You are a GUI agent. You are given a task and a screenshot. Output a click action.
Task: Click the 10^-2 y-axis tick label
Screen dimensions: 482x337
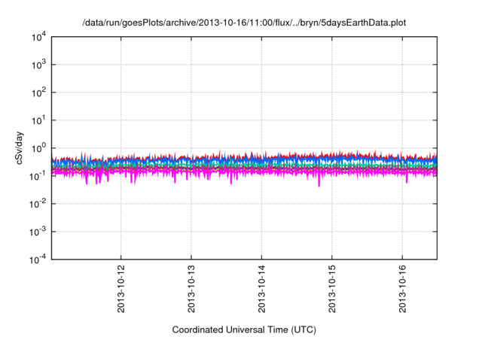pos(38,204)
